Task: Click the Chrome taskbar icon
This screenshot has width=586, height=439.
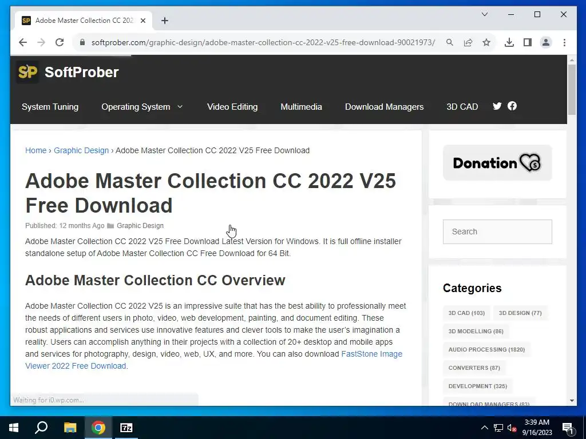Action: (x=98, y=428)
